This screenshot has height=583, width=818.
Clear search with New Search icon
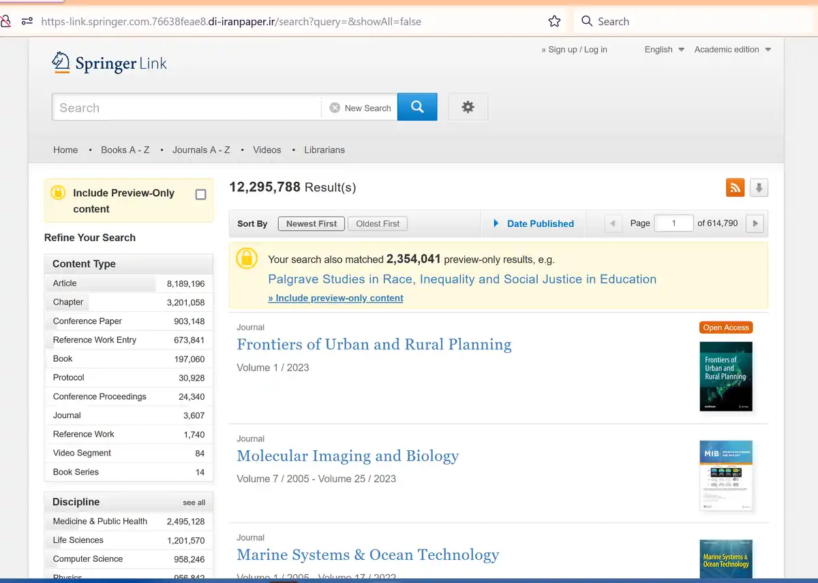(x=335, y=108)
